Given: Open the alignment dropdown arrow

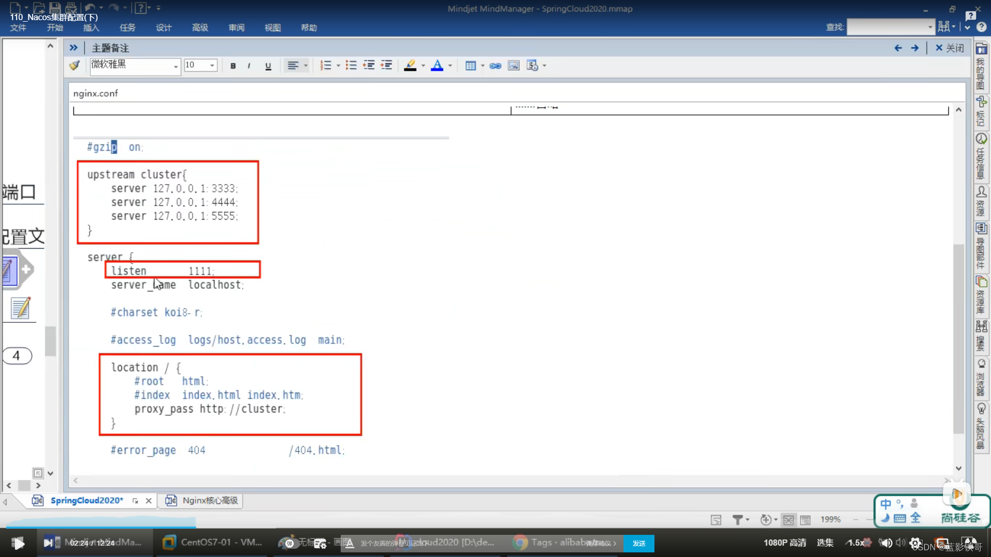Looking at the screenshot, I should coord(306,65).
